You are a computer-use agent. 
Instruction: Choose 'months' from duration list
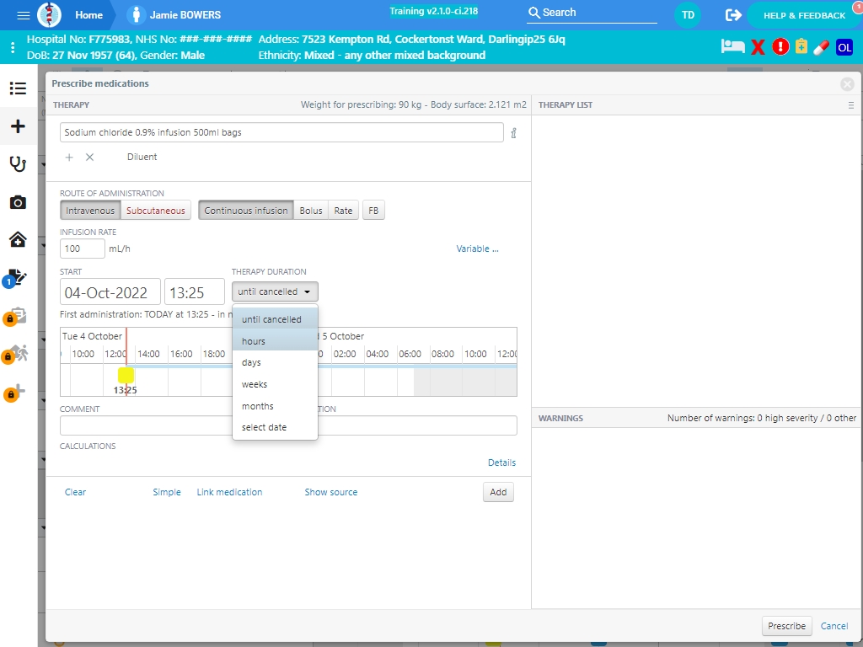[x=276, y=406]
